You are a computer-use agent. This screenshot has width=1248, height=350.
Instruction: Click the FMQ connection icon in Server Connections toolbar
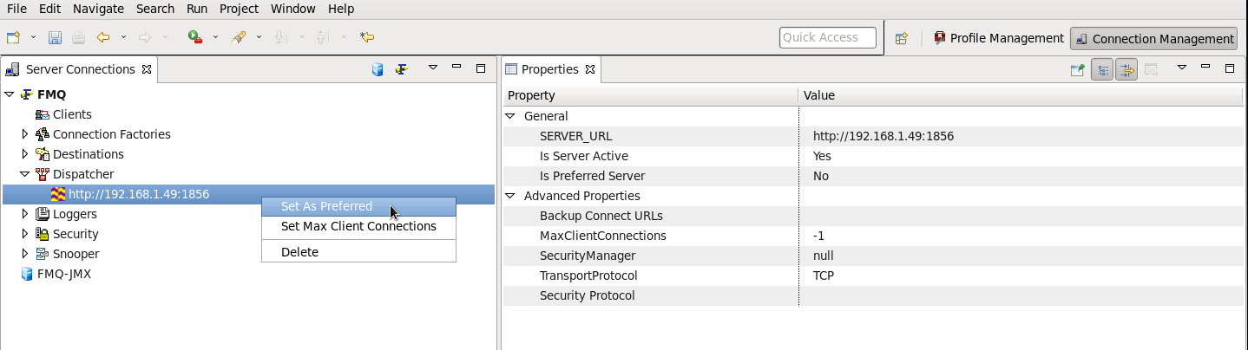tap(401, 69)
